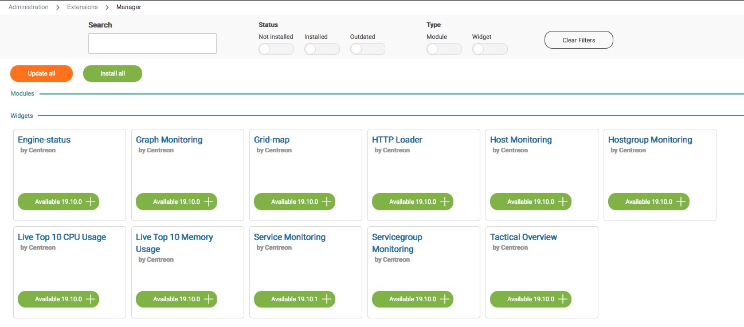Open Administration in the breadcrumb
744x327 pixels.
29,7
